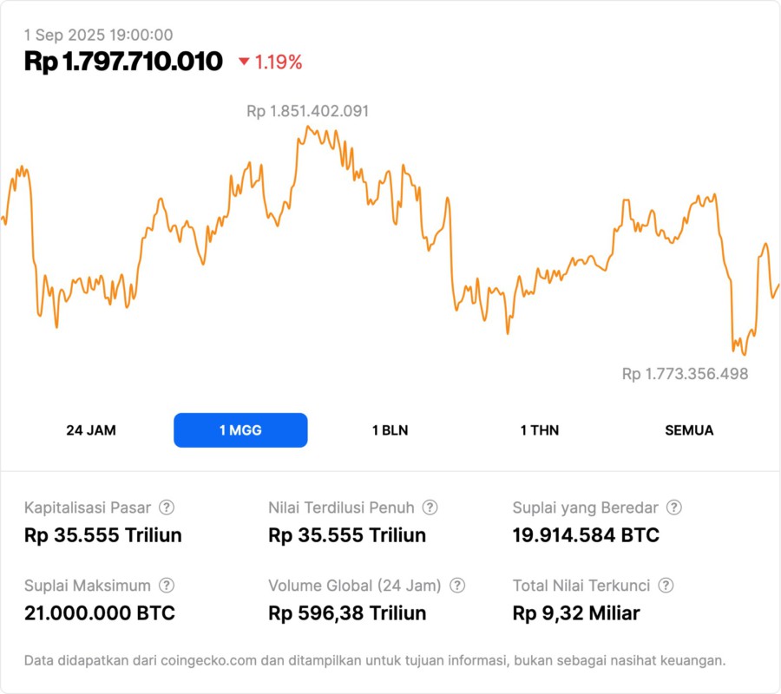The height and width of the screenshot is (694, 781).
Task: Click help icon beside Total Nilai Terkunci
Action: [666, 586]
